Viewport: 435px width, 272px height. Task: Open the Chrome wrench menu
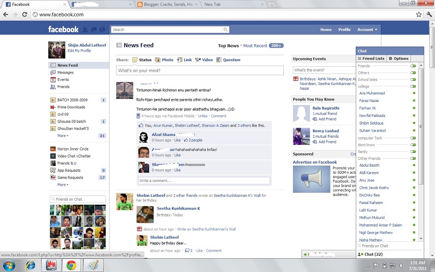pyautogui.click(x=429, y=14)
